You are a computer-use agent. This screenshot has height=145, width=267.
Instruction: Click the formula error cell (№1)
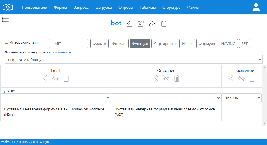click(x=56, y=112)
